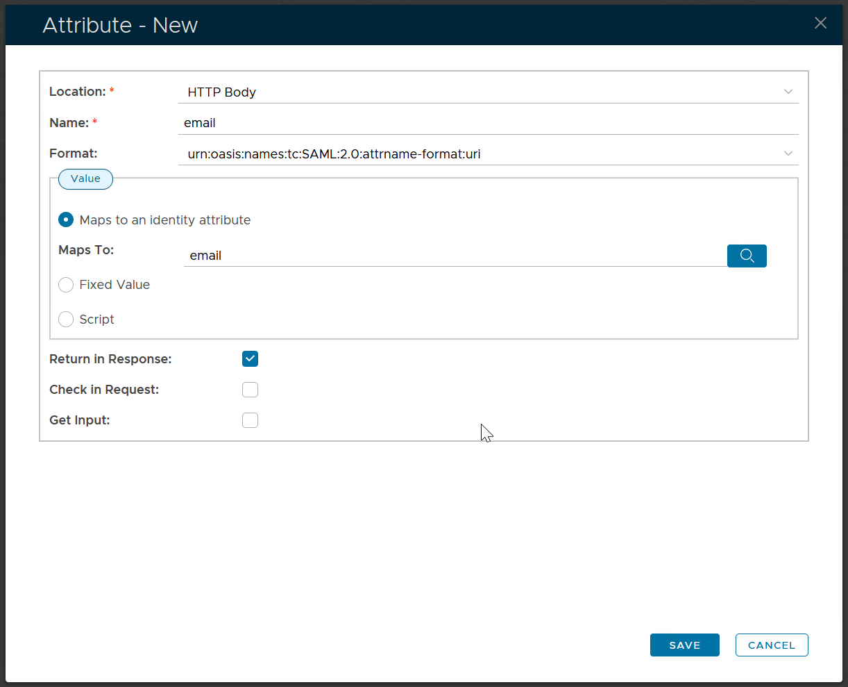Choose the Fixed Value radio option

pos(66,285)
